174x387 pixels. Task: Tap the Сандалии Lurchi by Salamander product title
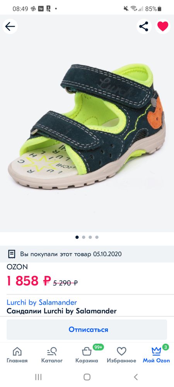(61, 311)
